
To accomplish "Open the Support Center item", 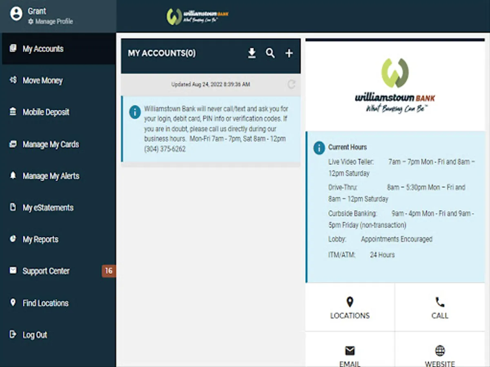I will coord(58,271).
